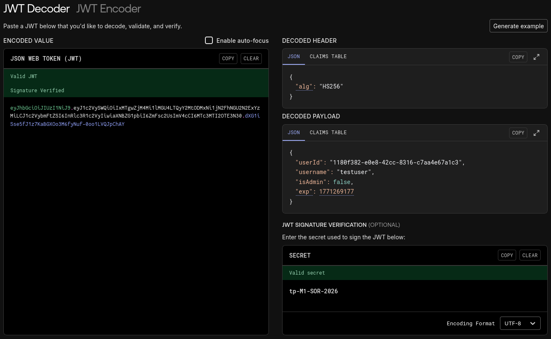Enable the auto-focus checkbox
The image size is (551, 339).
(x=209, y=40)
